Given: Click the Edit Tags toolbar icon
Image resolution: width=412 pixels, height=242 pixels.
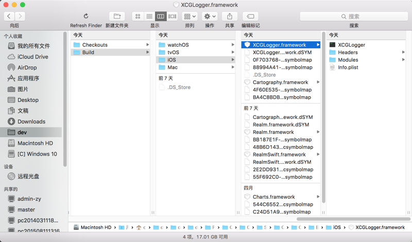Looking at the screenshot, I should 250,16.
